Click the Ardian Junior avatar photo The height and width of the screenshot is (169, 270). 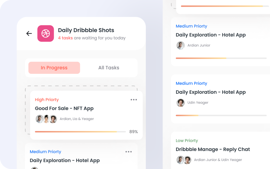pyautogui.click(x=181, y=45)
